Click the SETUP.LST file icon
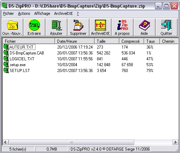Image resolution: width=180 pixels, height=153 pixels. (x=6, y=70)
